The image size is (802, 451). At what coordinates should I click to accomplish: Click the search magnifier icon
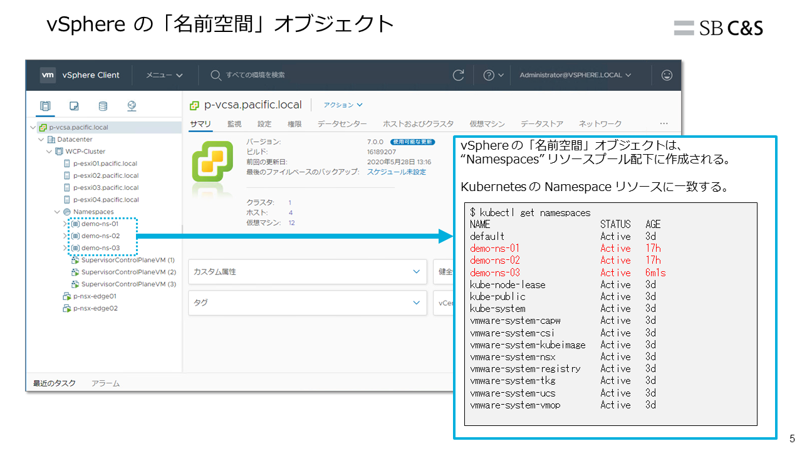[216, 75]
